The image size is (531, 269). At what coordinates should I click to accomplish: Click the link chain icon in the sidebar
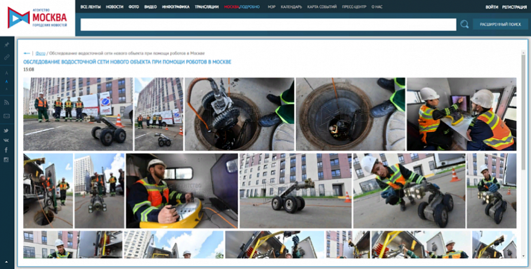(7, 57)
